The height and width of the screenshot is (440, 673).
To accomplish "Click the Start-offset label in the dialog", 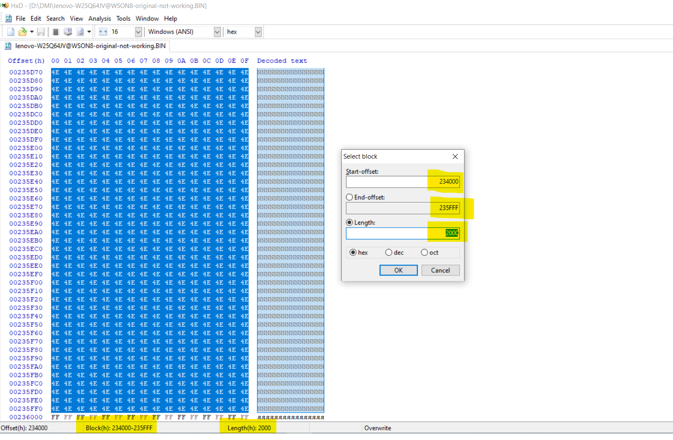I will (362, 172).
